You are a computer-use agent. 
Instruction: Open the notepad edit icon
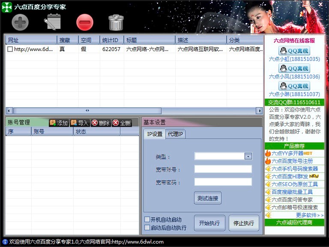point(52,22)
